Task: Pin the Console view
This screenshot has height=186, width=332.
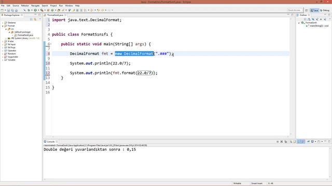Action: [308, 142]
